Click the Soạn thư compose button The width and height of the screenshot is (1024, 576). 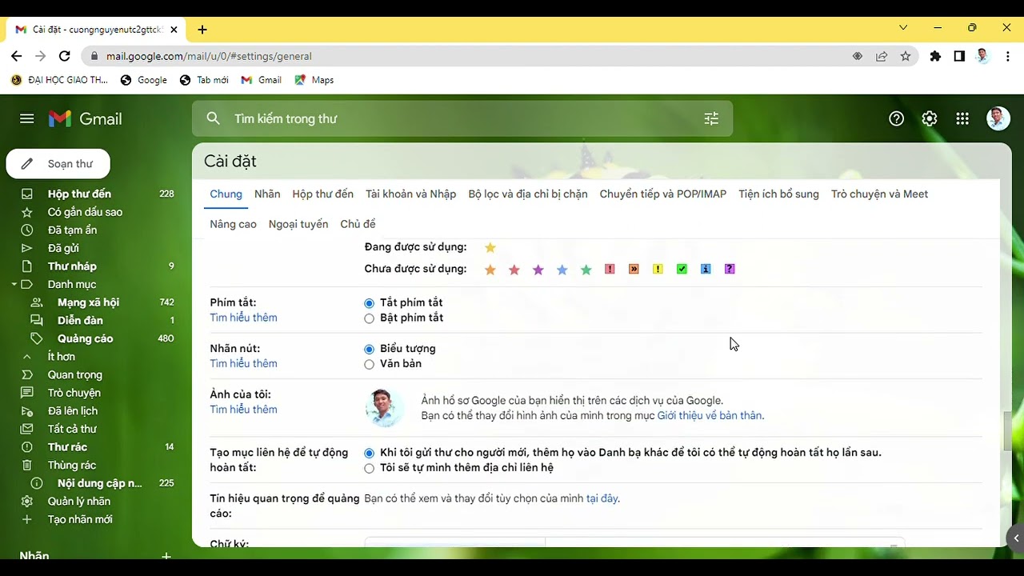pyautogui.click(x=58, y=163)
